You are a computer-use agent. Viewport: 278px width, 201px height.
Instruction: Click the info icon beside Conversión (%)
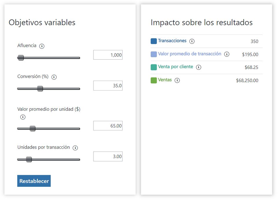[x=54, y=77]
